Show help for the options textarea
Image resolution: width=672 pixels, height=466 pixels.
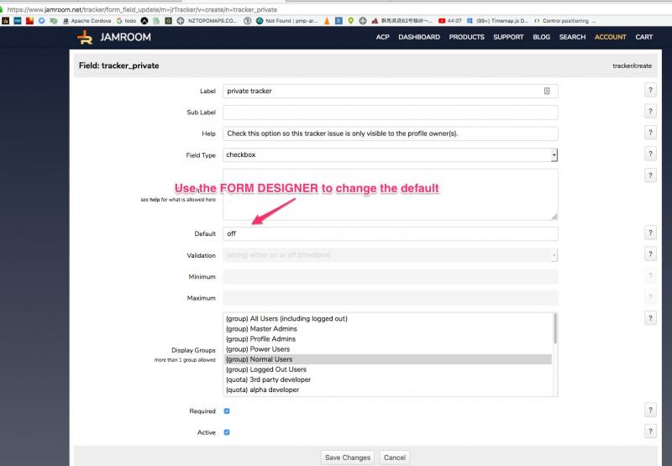[x=650, y=175]
